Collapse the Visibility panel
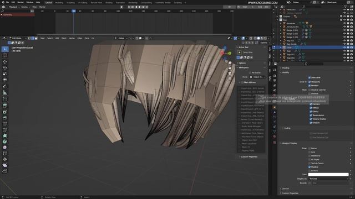This screenshot has height=199, width=355. (x=285, y=72)
